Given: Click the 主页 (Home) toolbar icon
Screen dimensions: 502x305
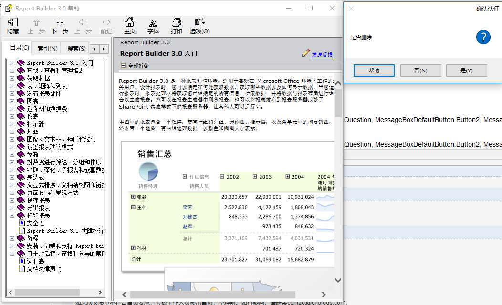Looking at the screenshot, I should (x=130, y=22).
